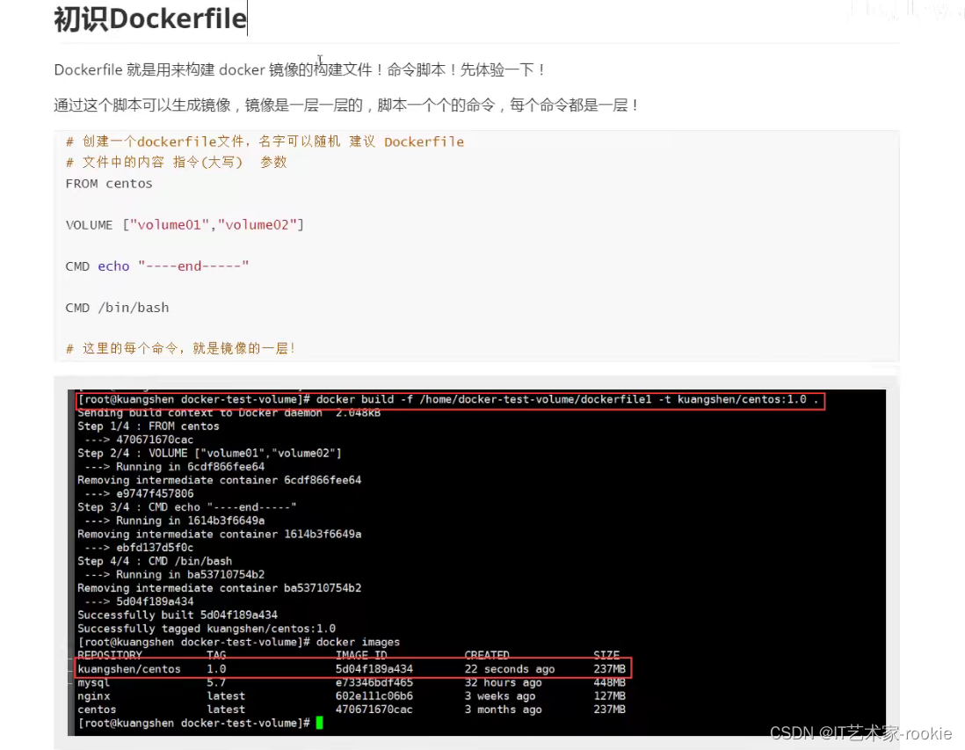Click the 'CMD echo "----end-----"' code line
This screenshot has height=750, width=965.
(x=157, y=266)
